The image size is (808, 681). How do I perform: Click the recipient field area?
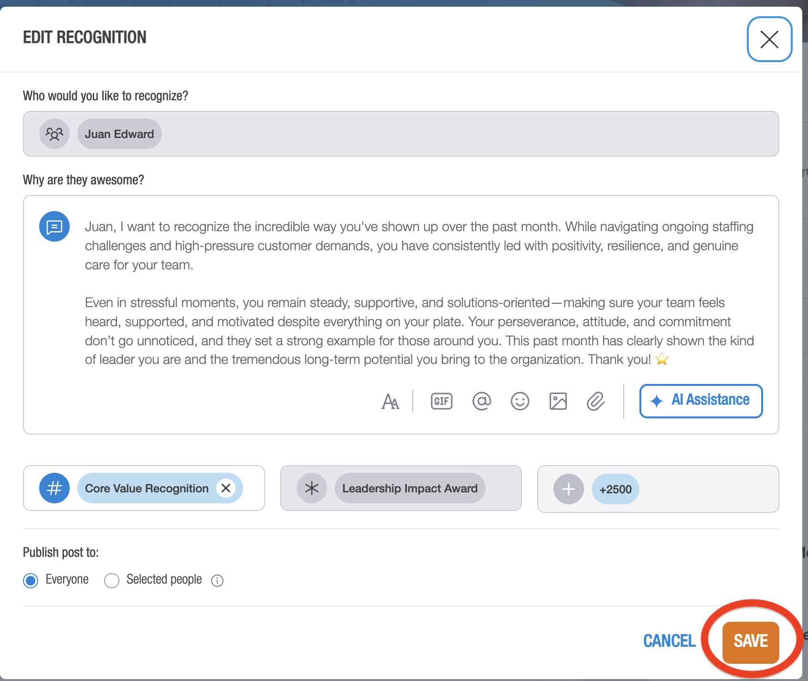point(401,134)
